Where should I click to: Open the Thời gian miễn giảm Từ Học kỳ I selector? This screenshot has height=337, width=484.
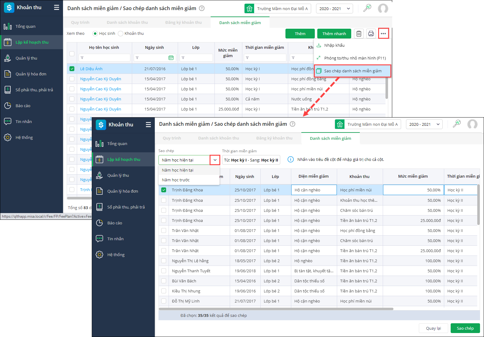pyautogui.click(x=251, y=160)
